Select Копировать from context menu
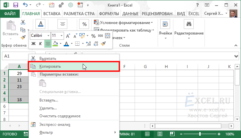Screen dimensions: 241x138 coord(74,66)
